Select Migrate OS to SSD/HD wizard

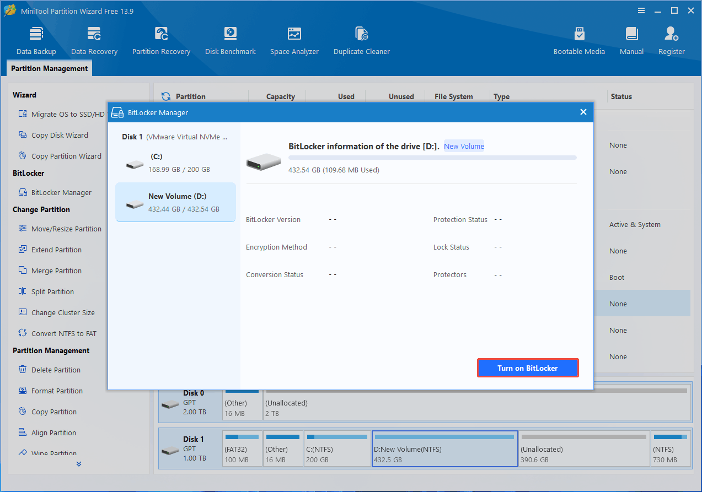coord(62,114)
